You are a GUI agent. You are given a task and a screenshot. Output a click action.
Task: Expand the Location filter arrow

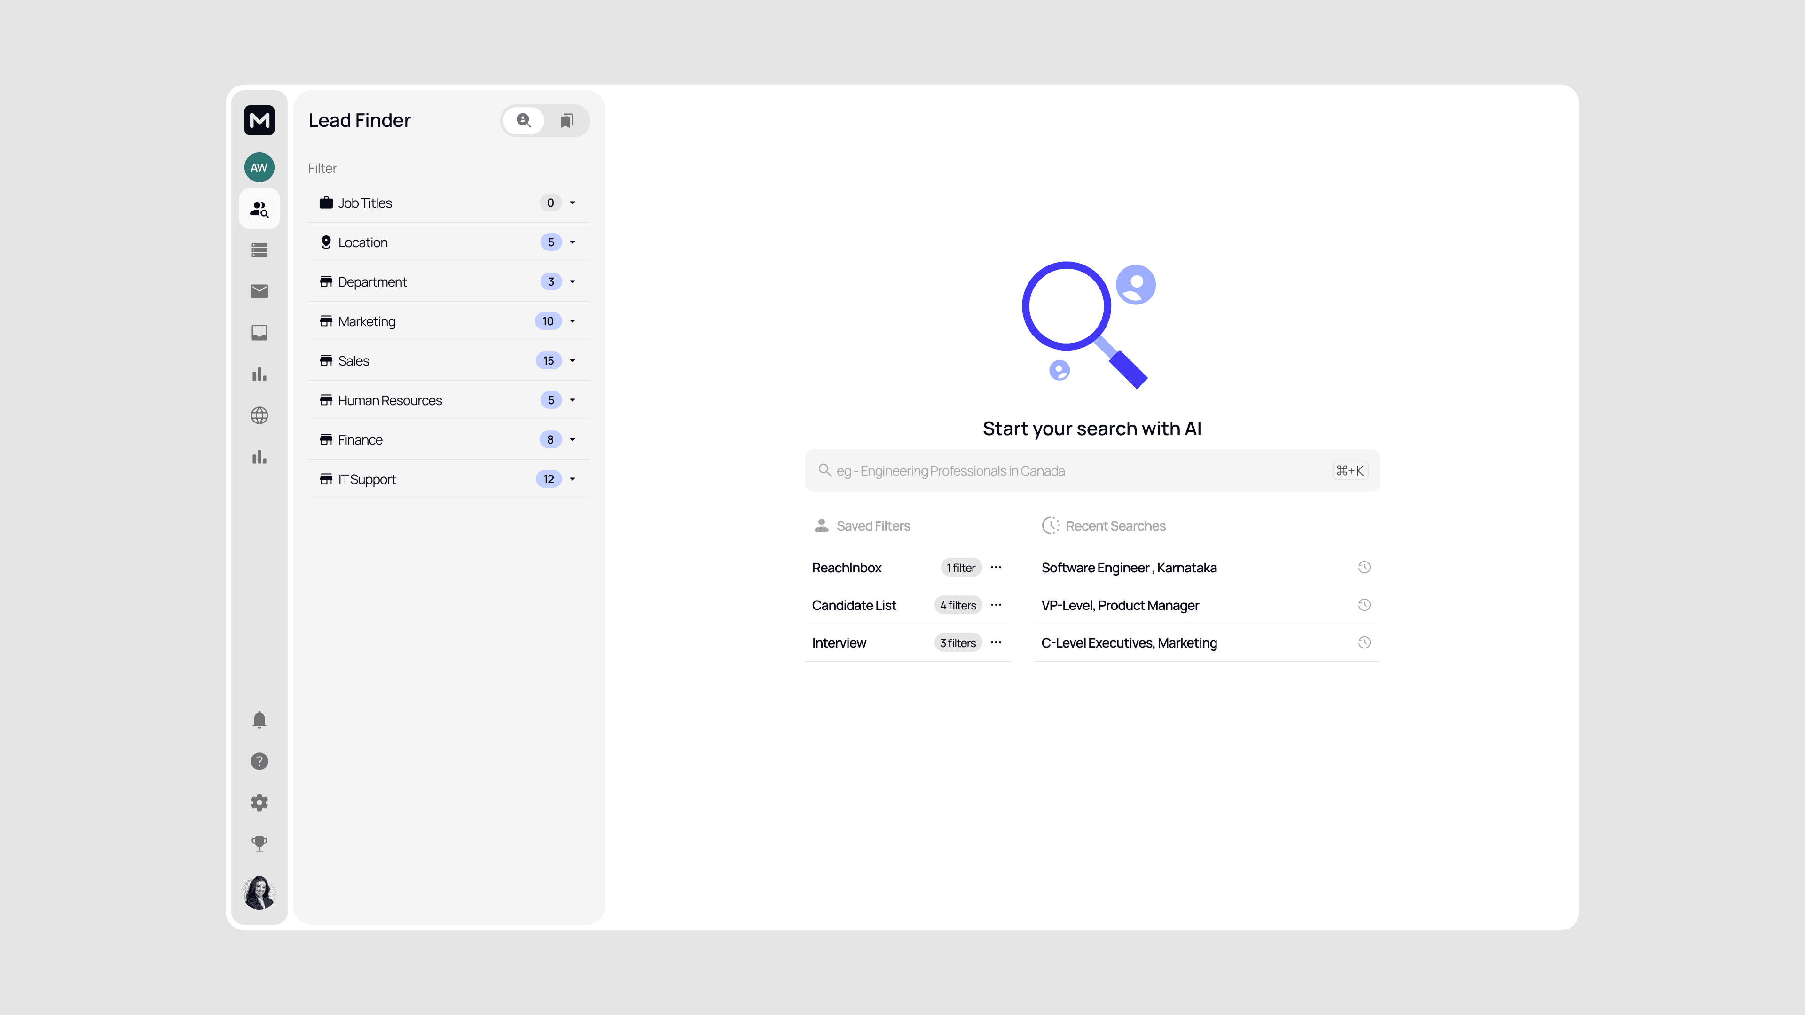tap(573, 242)
